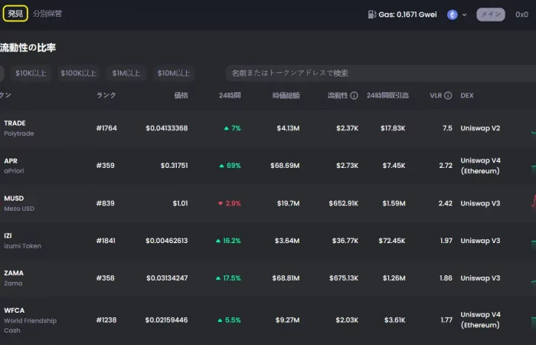
Task: Click the green up arrow in the ZAMA row
Action: pos(217,278)
